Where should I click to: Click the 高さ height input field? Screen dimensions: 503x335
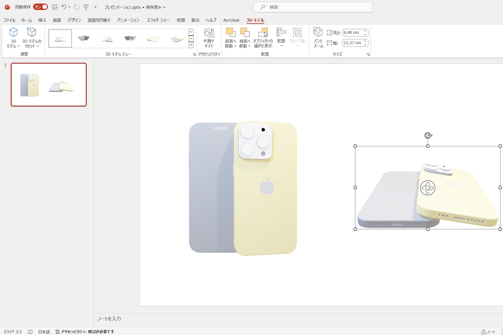[353, 33]
